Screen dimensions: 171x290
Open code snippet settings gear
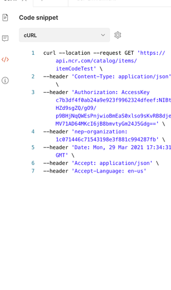click(x=118, y=35)
